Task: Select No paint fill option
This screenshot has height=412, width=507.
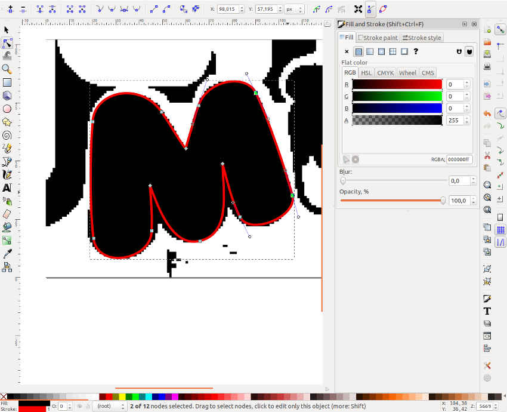Action: [347, 51]
